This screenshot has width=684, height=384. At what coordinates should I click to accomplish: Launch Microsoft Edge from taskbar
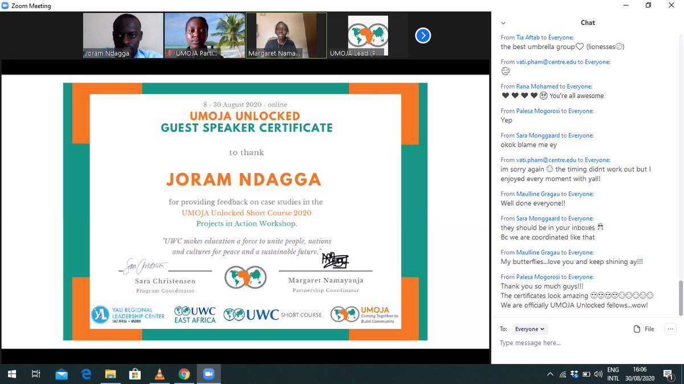click(x=86, y=374)
